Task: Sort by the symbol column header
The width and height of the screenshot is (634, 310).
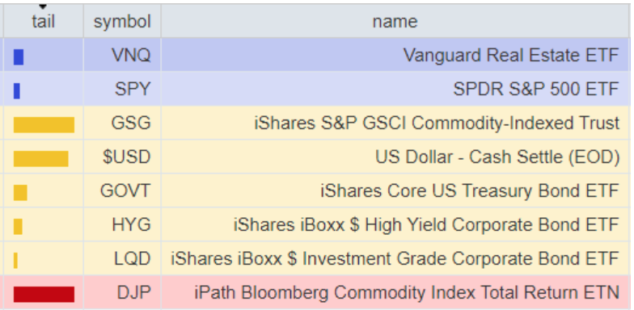Action: tap(122, 21)
